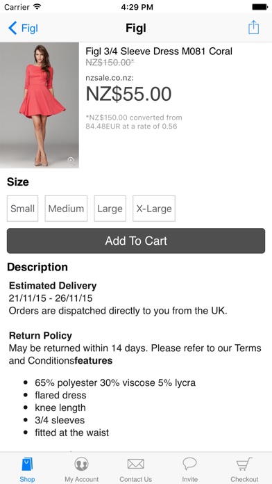The width and height of the screenshot is (272, 484).
Task: Select size Small
Action: click(22, 209)
